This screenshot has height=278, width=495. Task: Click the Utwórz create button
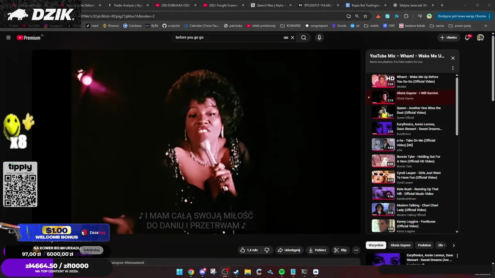click(x=448, y=37)
